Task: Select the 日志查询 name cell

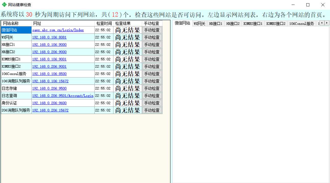Action: [x=16, y=96]
